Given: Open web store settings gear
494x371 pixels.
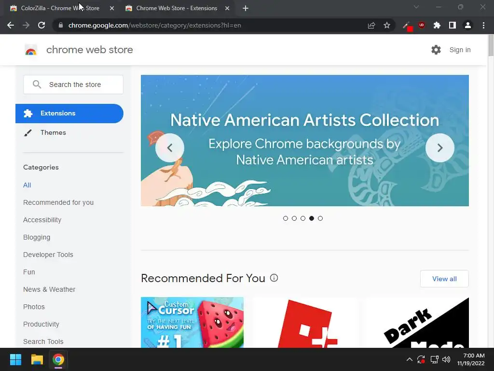Looking at the screenshot, I should click(436, 50).
